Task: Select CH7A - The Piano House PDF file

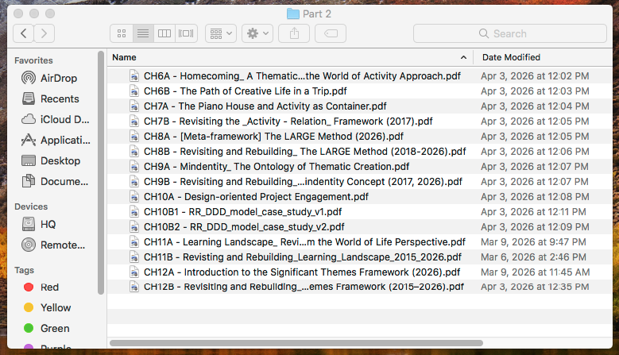Action: pyautogui.click(x=265, y=106)
